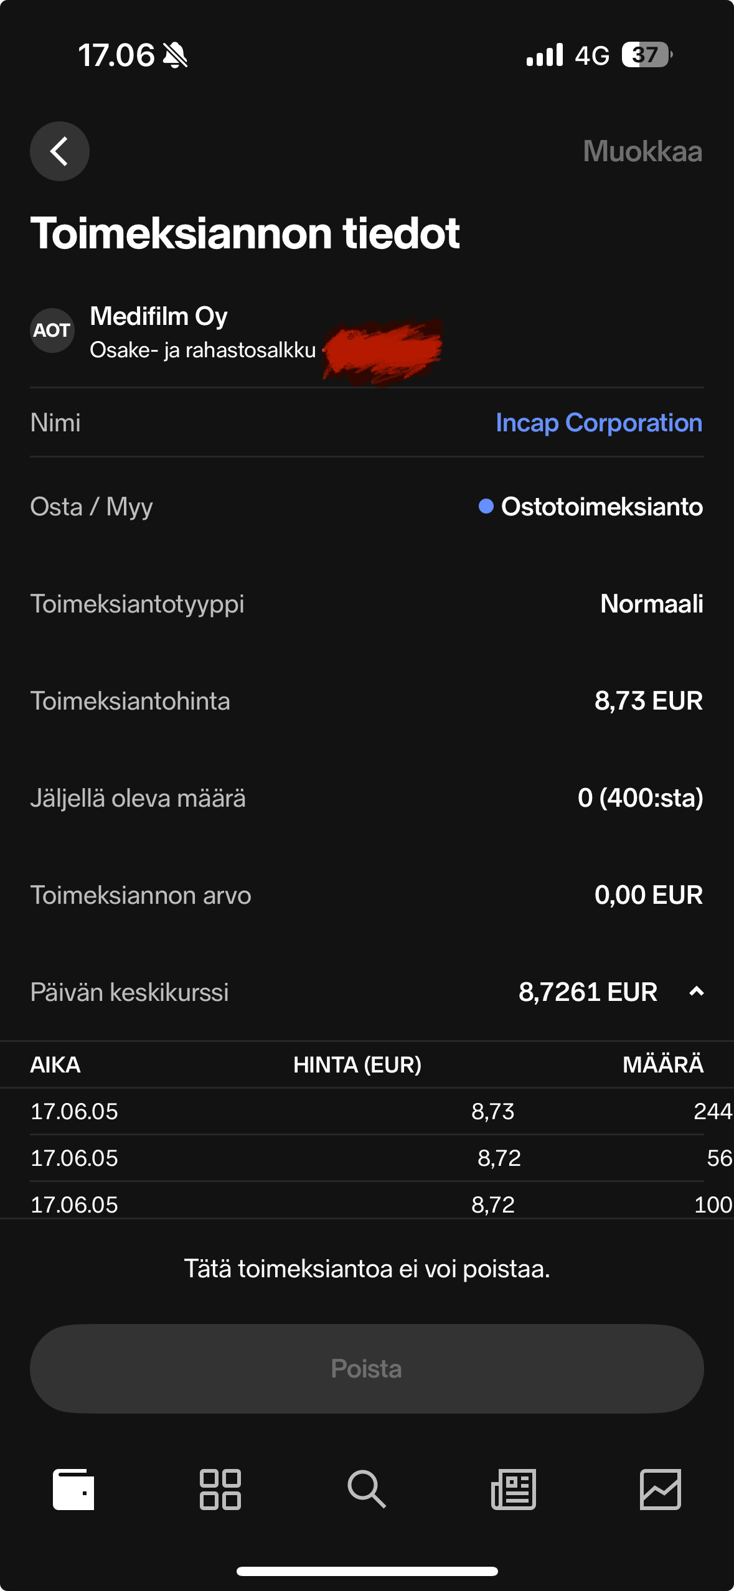
Task: Tap the MÄÄRÄ column header
Action: 663,1064
